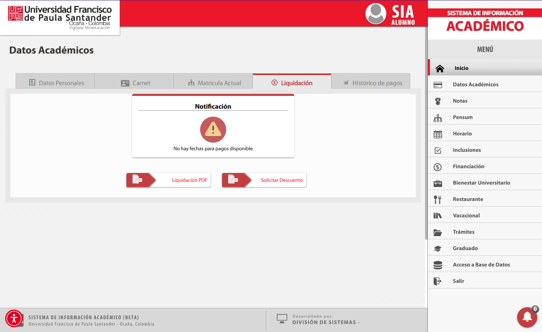Click the Notificación heading
Screen dimensions: 542x332
point(213,107)
